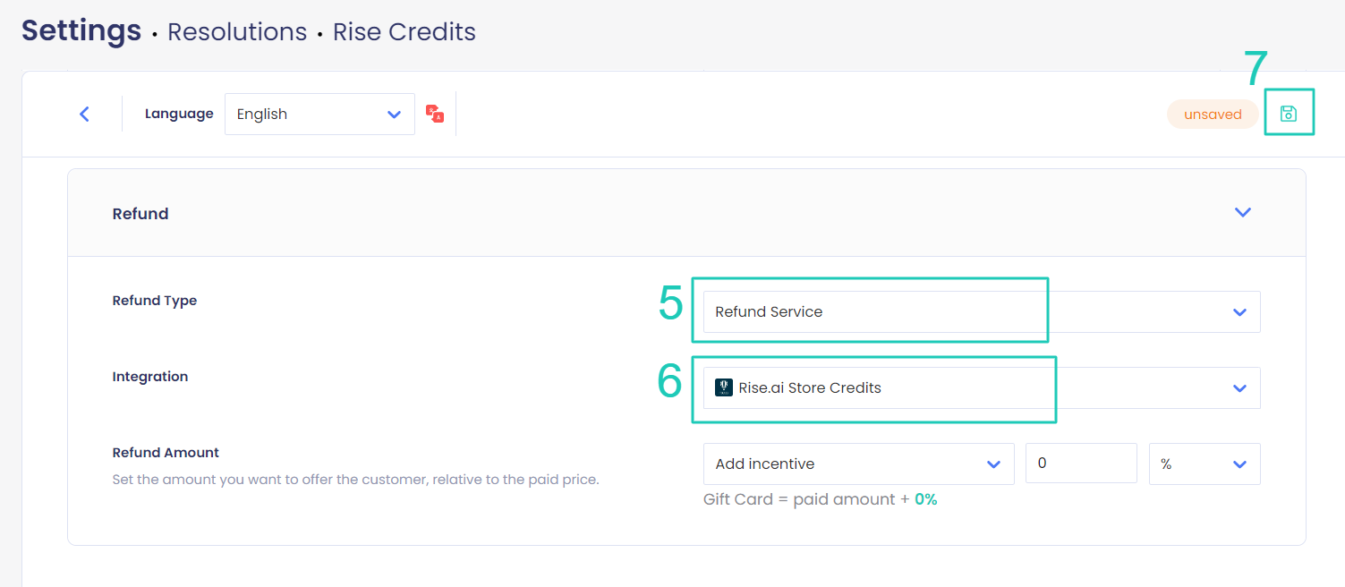The width and height of the screenshot is (1345, 587).
Task: Click the Resolutions breadcrumb link
Action: coord(237,32)
